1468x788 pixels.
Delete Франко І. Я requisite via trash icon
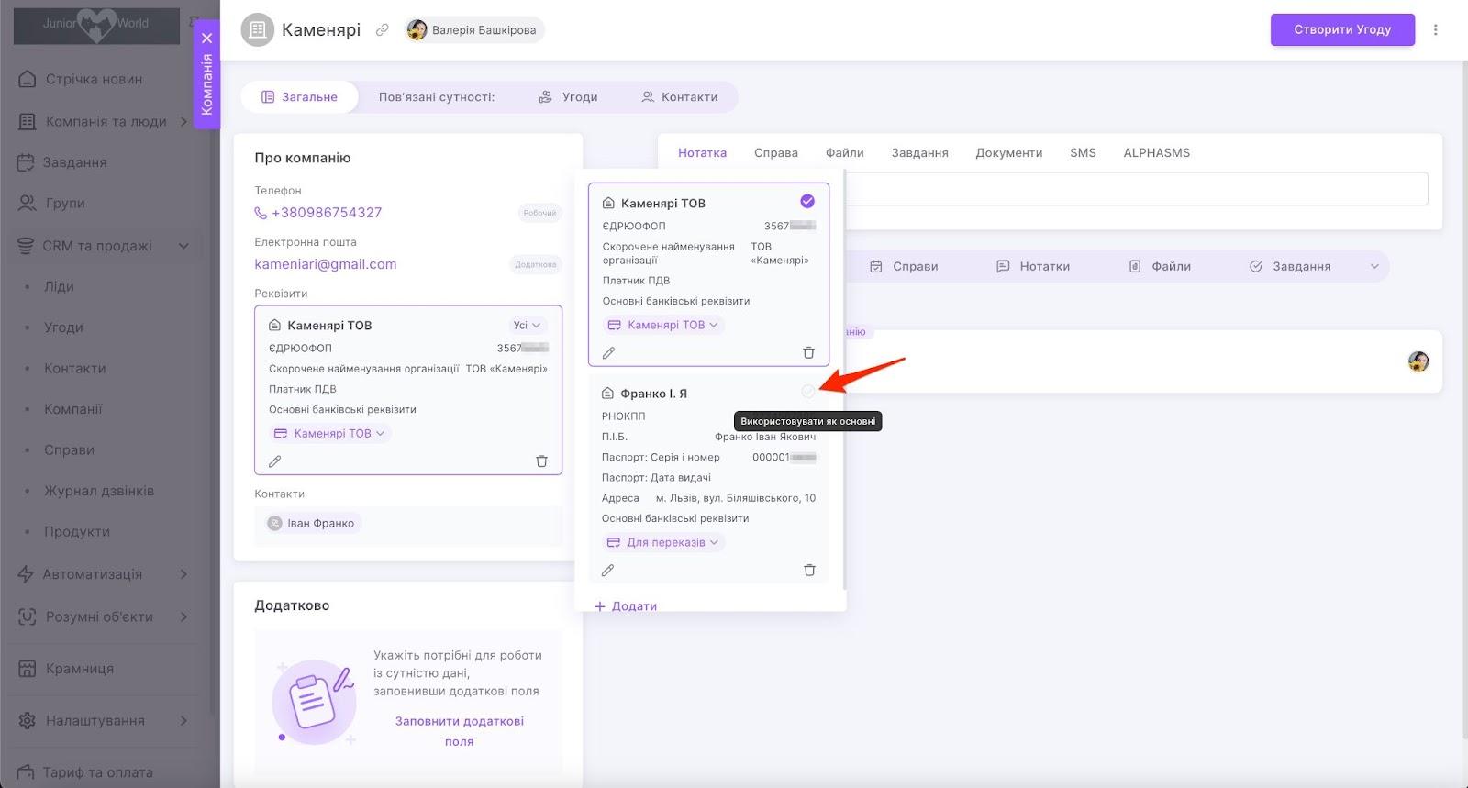809,571
